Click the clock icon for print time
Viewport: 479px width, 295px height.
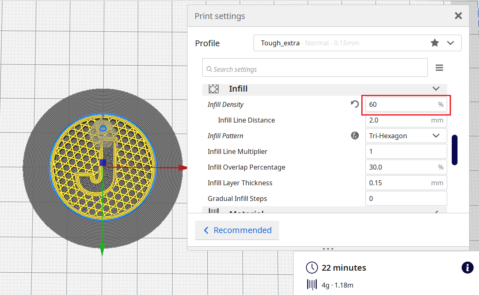tap(312, 267)
